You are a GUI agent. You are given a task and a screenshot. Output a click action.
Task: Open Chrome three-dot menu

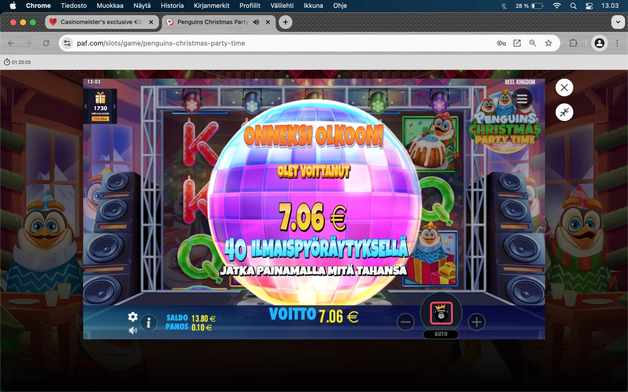pyautogui.click(x=617, y=43)
